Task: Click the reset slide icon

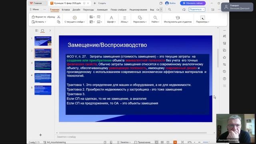Action: click(x=99, y=17)
